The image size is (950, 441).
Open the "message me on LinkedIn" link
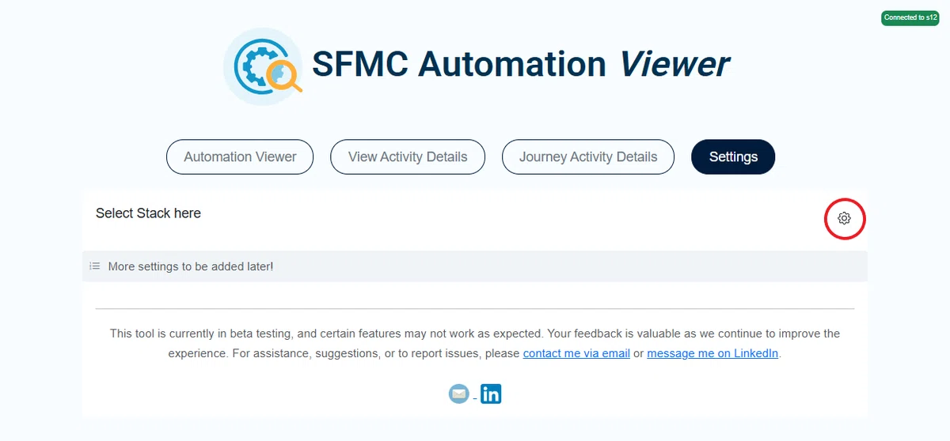tap(712, 353)
